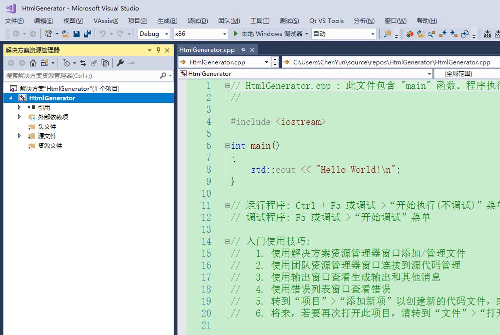Open the 生成(B) build menu
Image resolution: width=500 pixels, height=335 pixels.
pos(167,20)
